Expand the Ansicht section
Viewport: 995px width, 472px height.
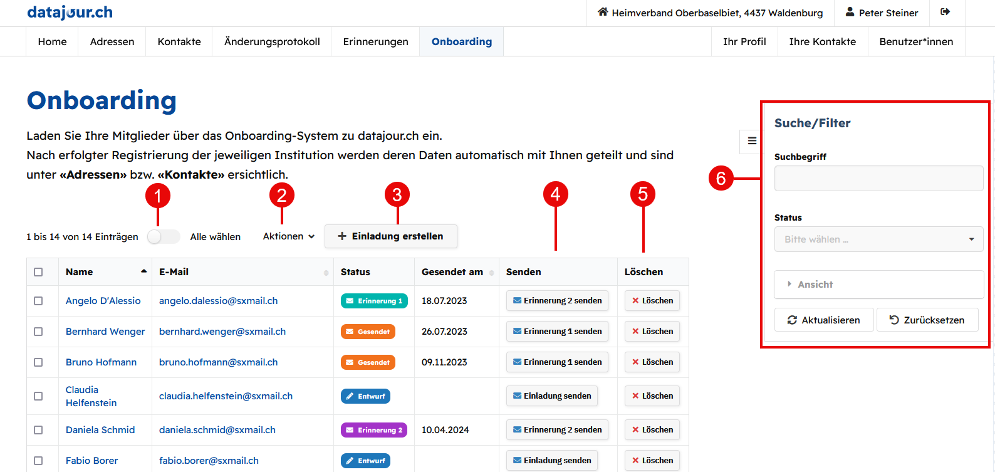point(878,285)
